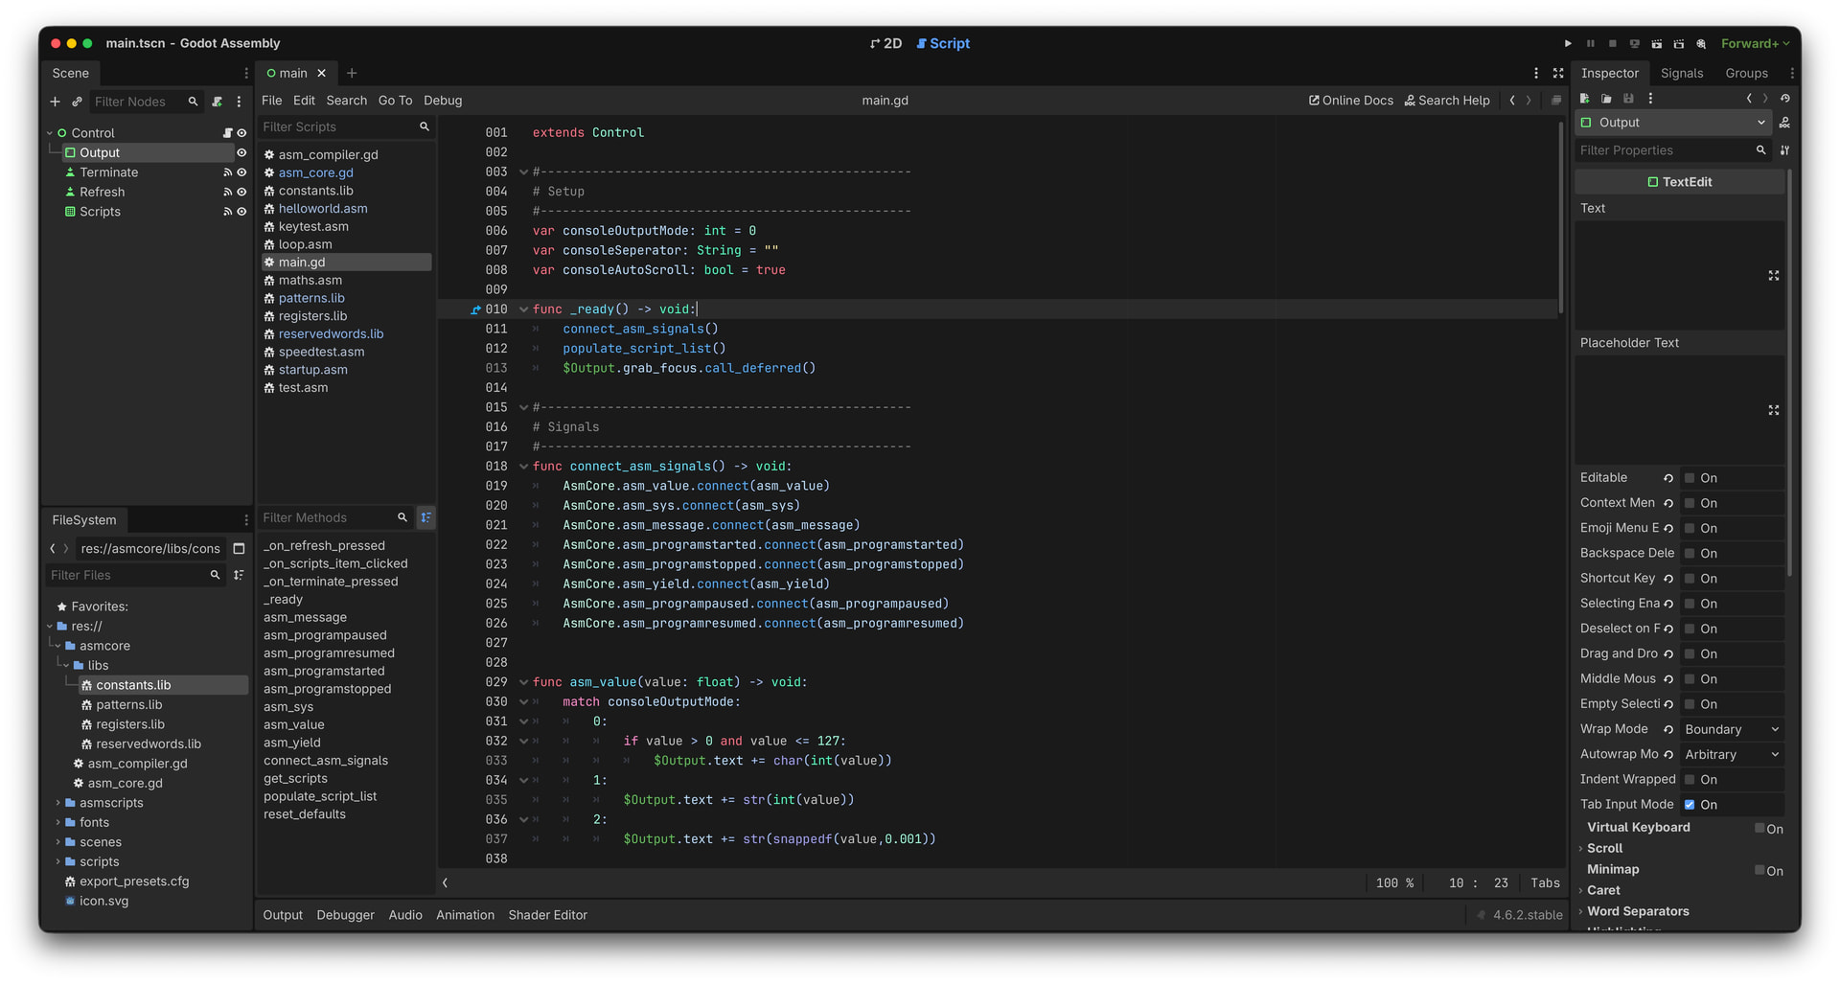
Task: Click the revert icon next to Wrap Mode
Action: point(1668,730)
